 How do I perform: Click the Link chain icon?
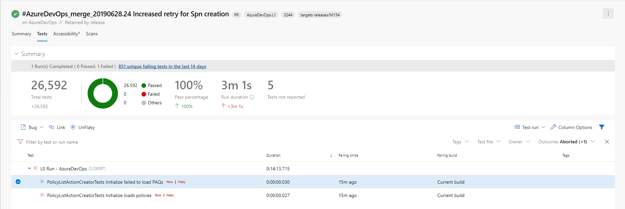coord(51,127)
